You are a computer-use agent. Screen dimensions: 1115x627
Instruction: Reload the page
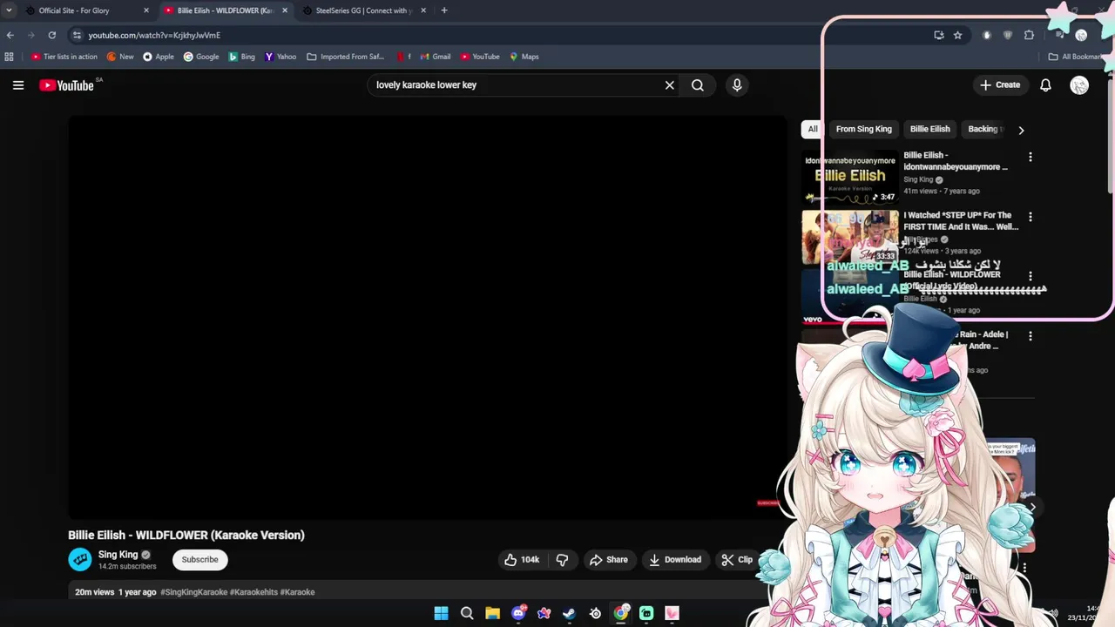click(x=52, y=35)
